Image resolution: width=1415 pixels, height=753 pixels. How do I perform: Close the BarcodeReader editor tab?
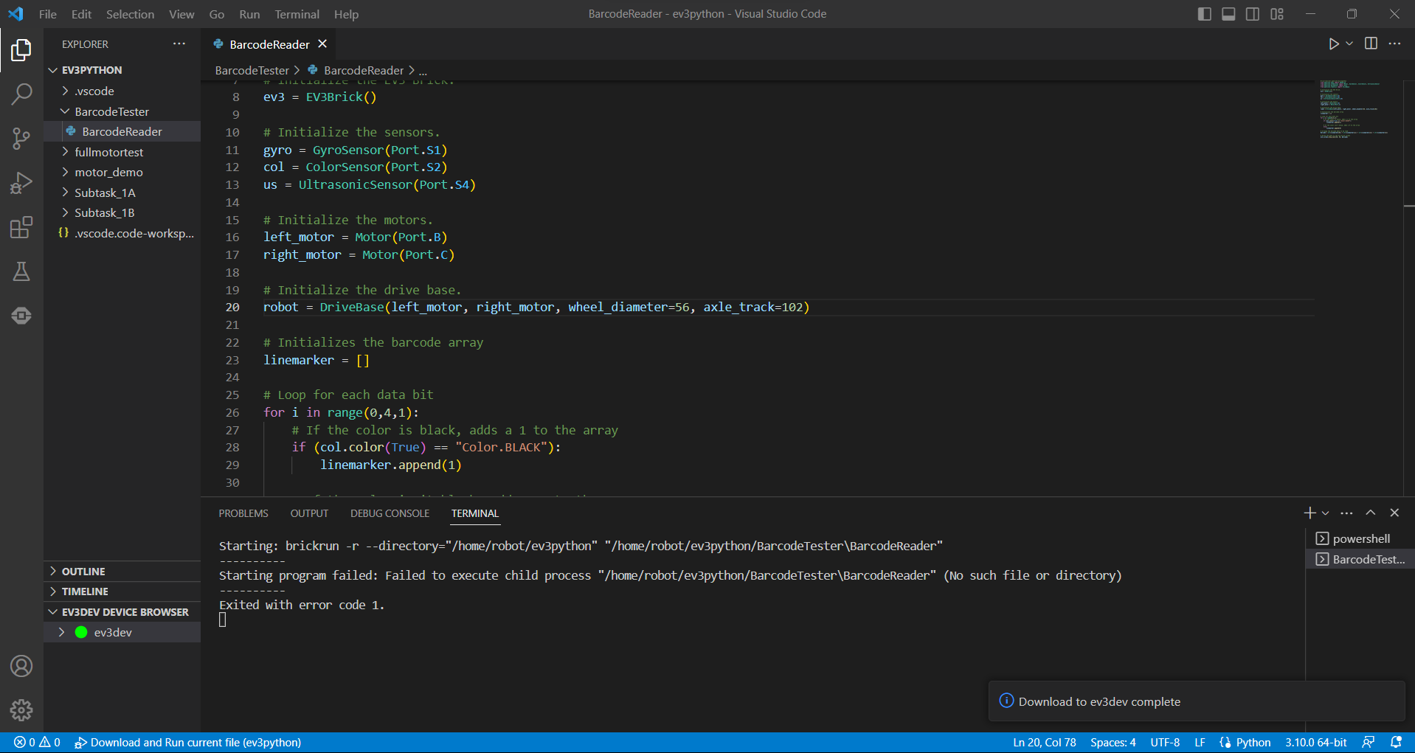pyautogui.click(x=322, y=44)
